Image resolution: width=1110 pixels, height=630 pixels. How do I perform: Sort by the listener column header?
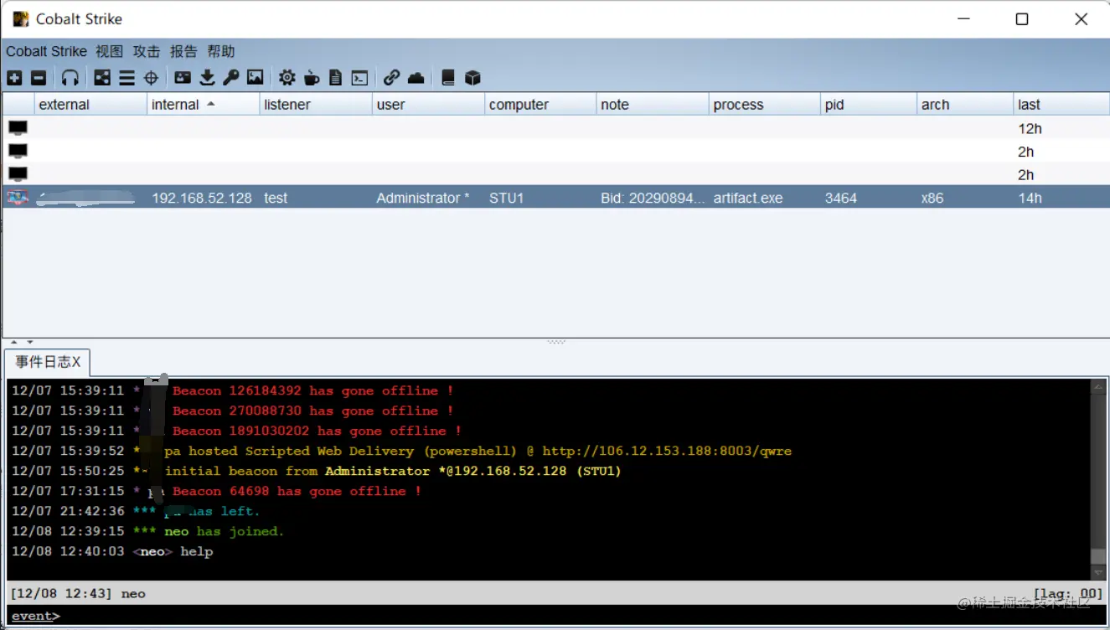click(x=315, y=105)
